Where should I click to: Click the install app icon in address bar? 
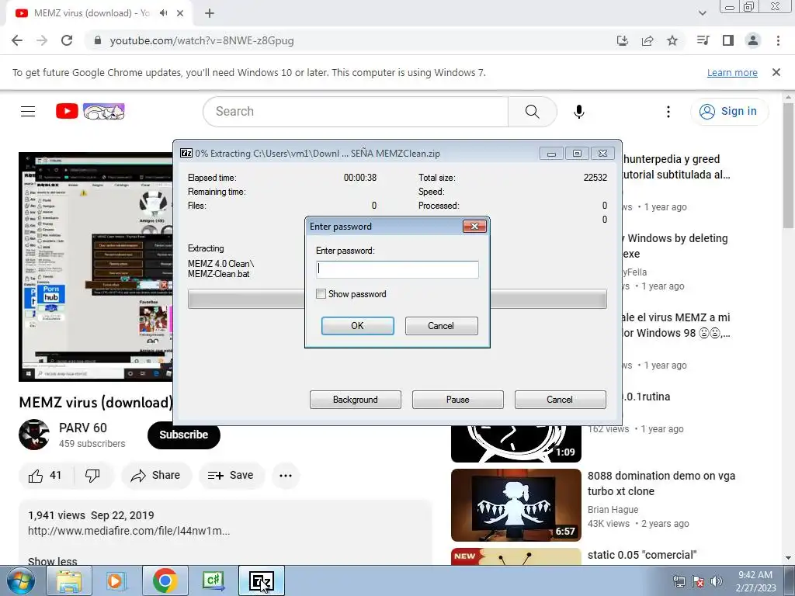point(623,40)
